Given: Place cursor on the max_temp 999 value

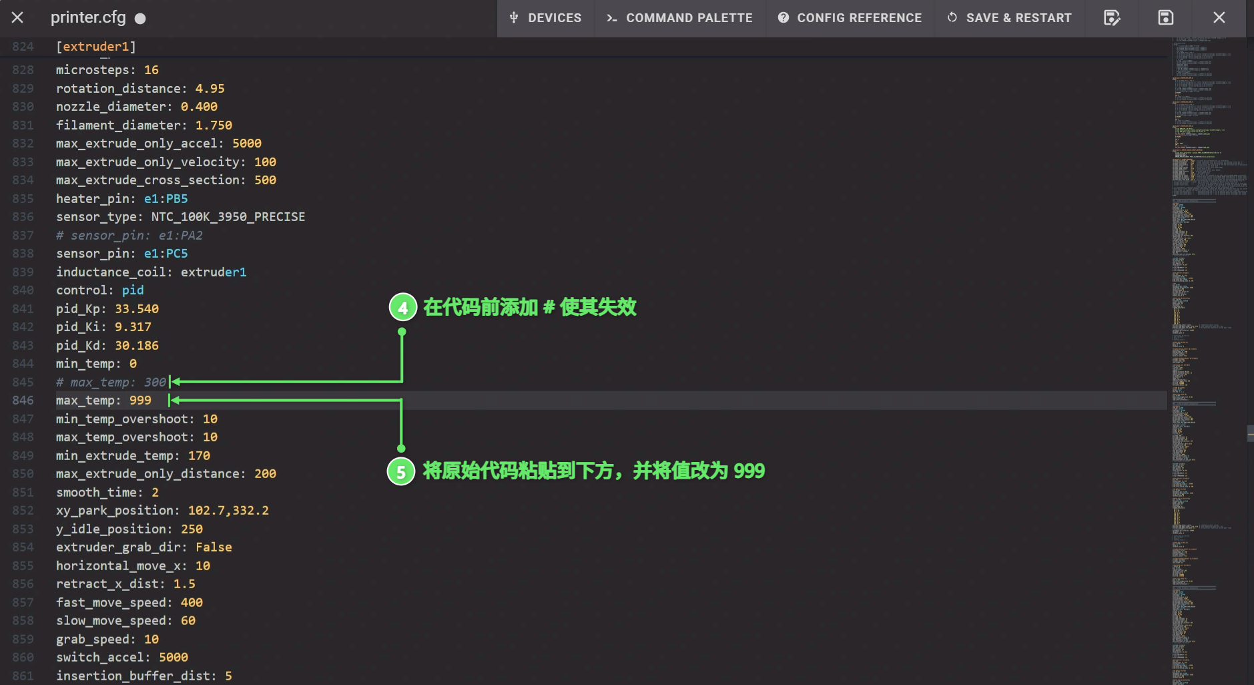Looking at the screenshot, I should tap(140, 401).
